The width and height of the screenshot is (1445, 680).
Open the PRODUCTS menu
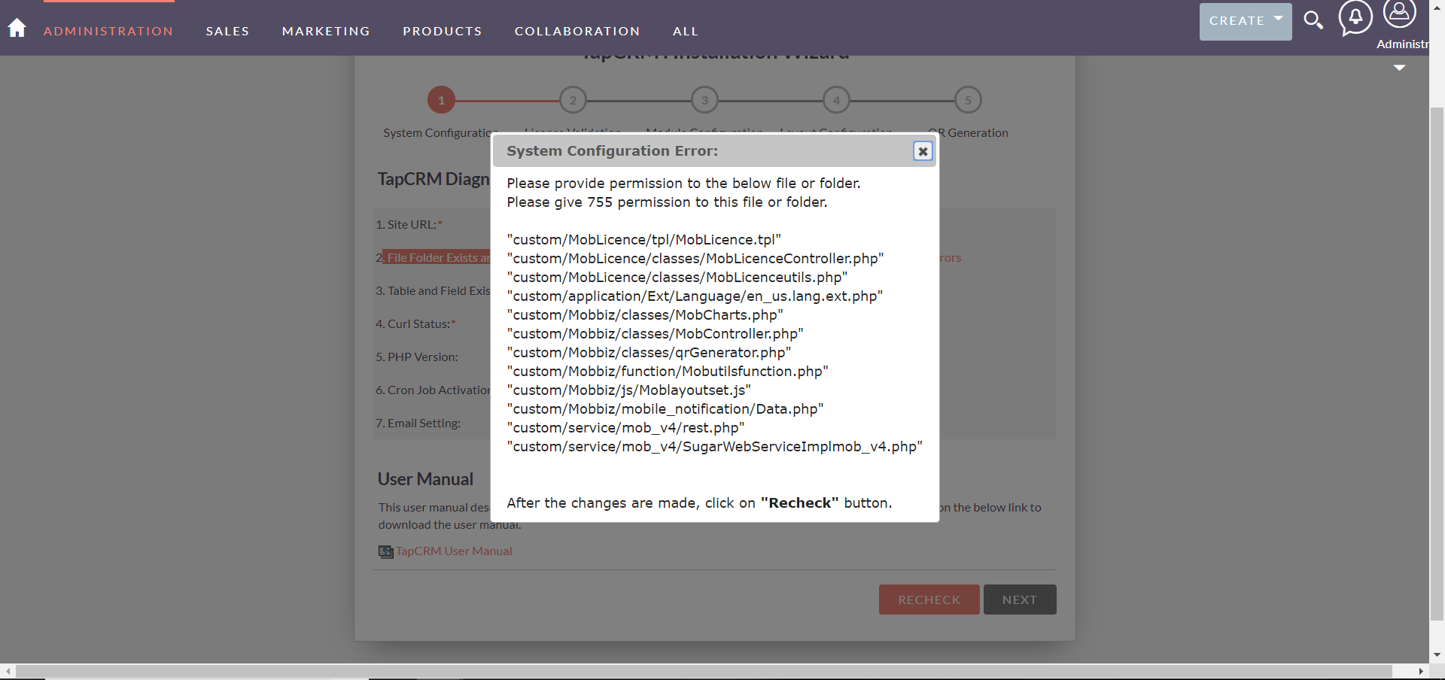[x=443, y=31]
